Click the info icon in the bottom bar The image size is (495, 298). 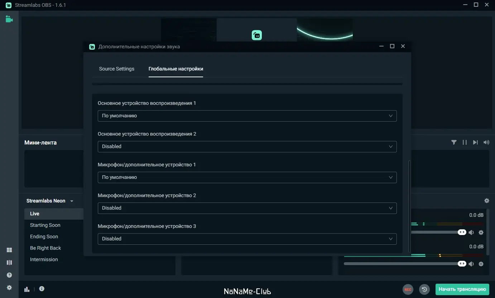42,289
